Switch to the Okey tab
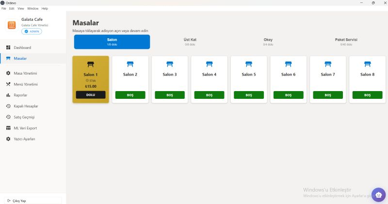Screen dimensions: 388x204 (268, 42)
